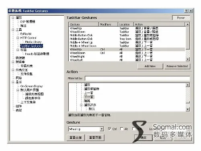Select 上一首 in the Action tree

point(88,93)
